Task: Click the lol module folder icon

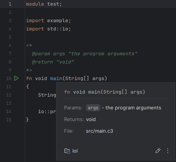Action: [x=67, y=151]
